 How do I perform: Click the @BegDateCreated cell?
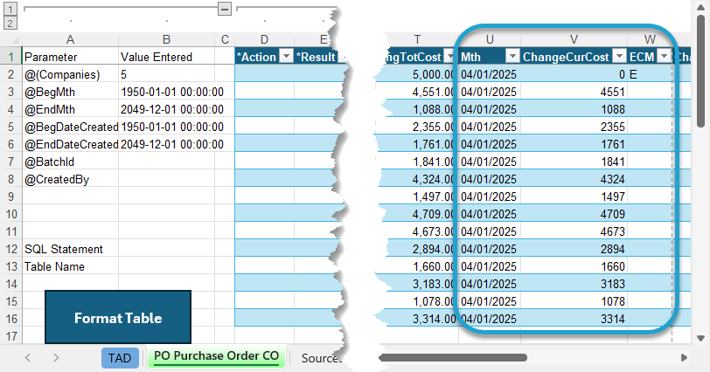pos(70,127)
